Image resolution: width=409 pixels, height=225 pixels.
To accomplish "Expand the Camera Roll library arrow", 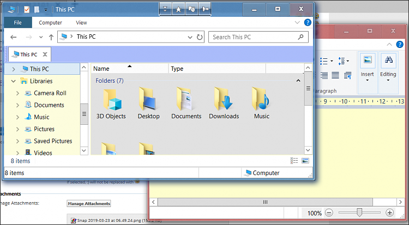I will point(17,93).
